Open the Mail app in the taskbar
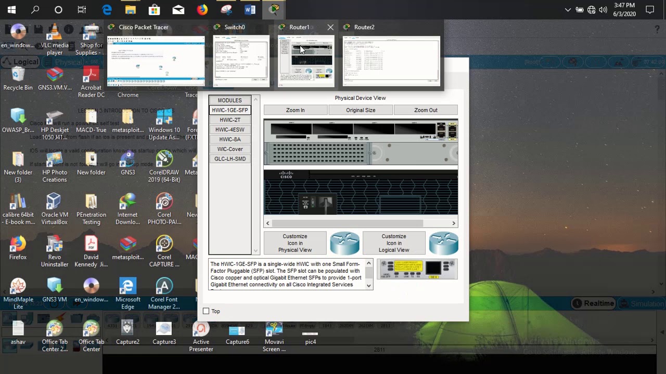The height and width of the screenshot is (374, 666). 178,9
